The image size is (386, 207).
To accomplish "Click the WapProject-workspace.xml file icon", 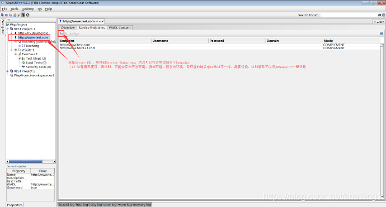I will [11, 75].
